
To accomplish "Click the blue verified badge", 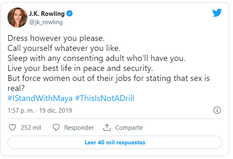I will click(x=69, y=13).
